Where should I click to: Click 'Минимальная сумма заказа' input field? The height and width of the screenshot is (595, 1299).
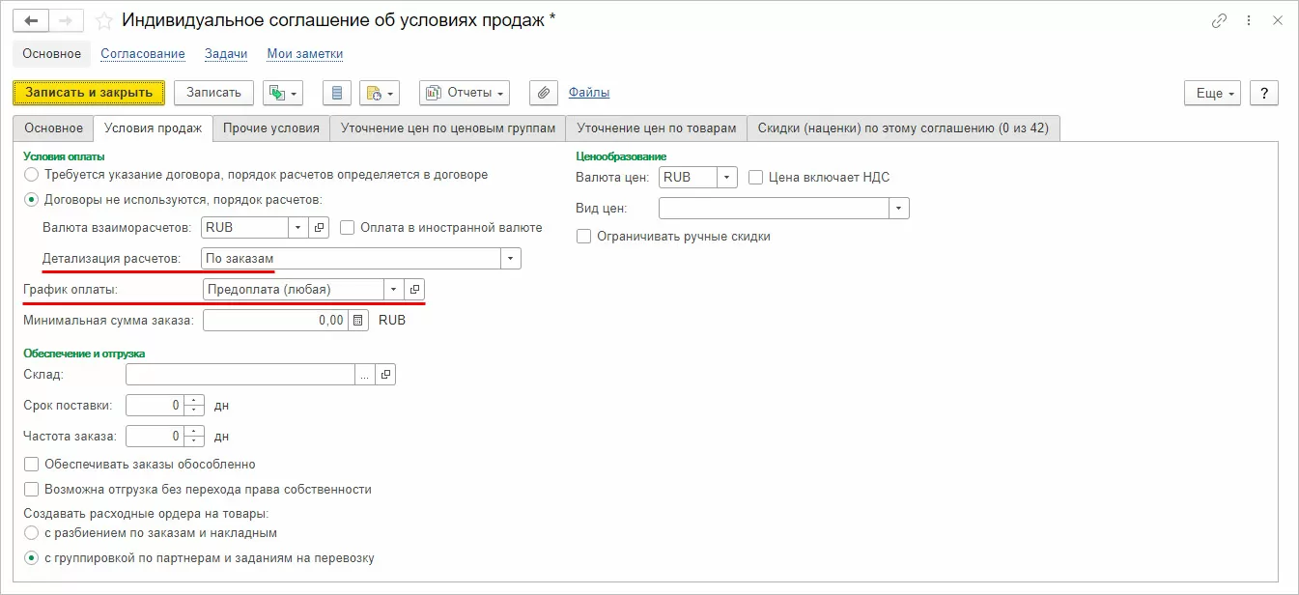[275, 320]
